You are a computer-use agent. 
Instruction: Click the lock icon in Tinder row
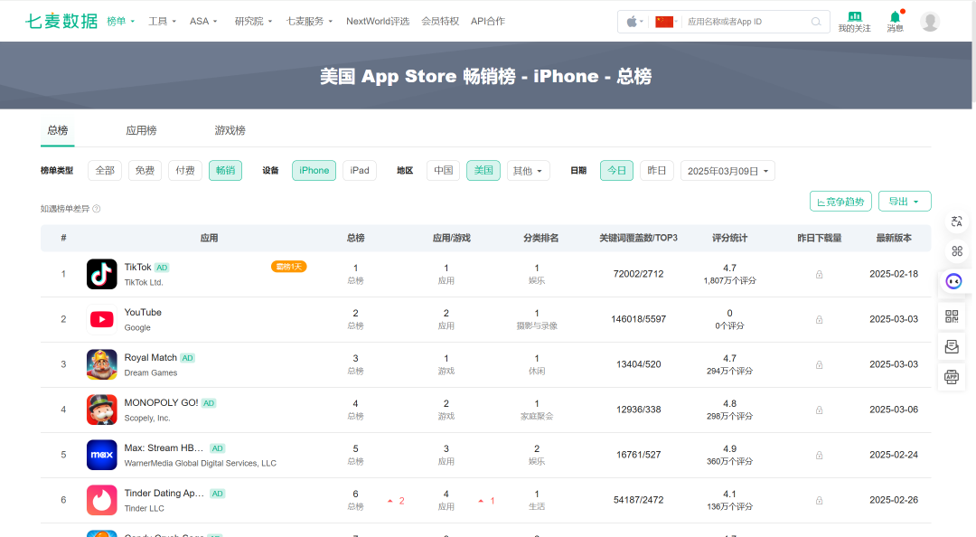click(819, 500)
